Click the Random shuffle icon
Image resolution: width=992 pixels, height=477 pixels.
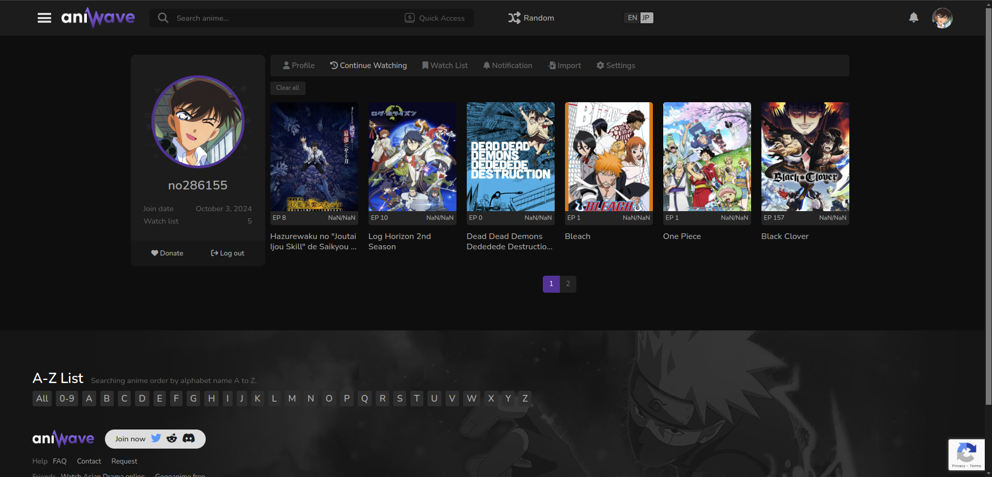(x=514, y=18)
